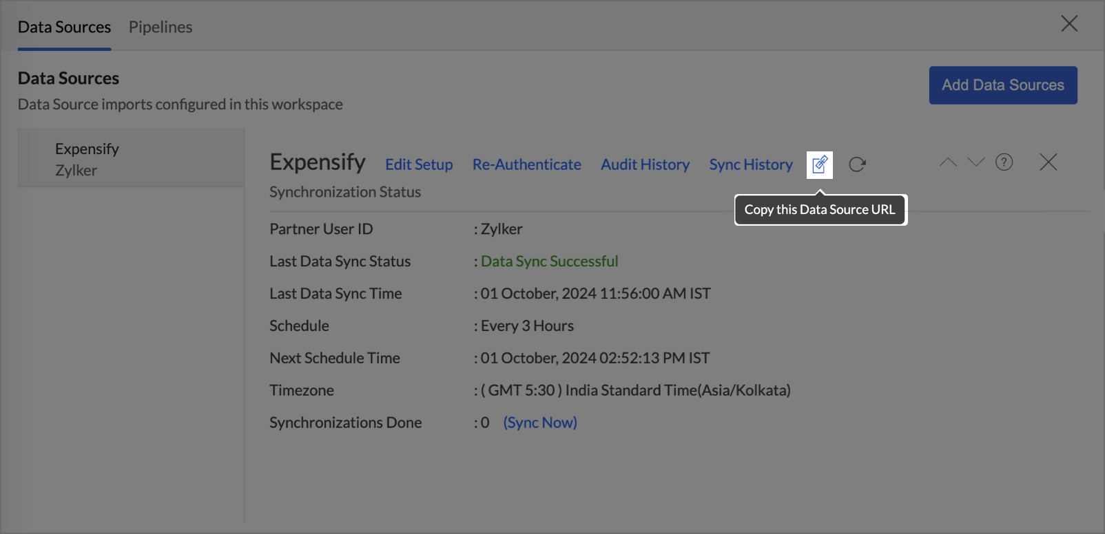
Task: Click the refresh icon beside Sync History
Action: (x=857, y=164)
